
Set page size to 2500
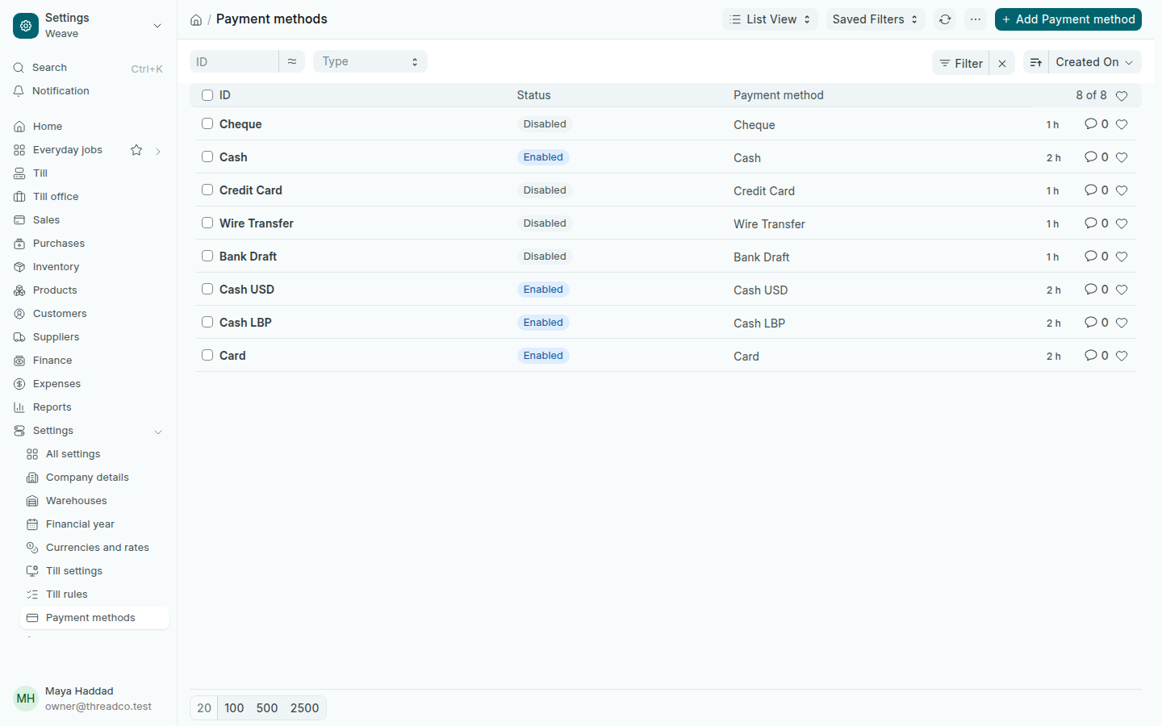point(305,708)
